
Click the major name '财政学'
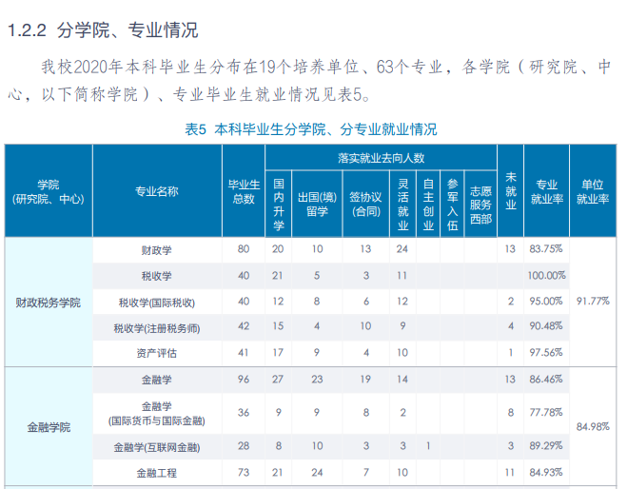pos(157,250)
